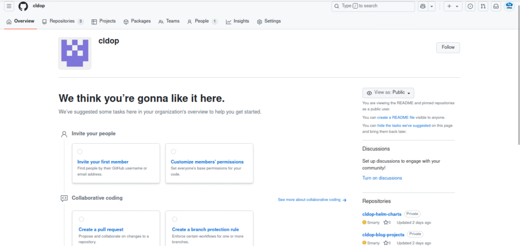This screenshot has height=246, width=520.
Task: Click the magnifier icon in search box
Action: [x=337, y=6]
